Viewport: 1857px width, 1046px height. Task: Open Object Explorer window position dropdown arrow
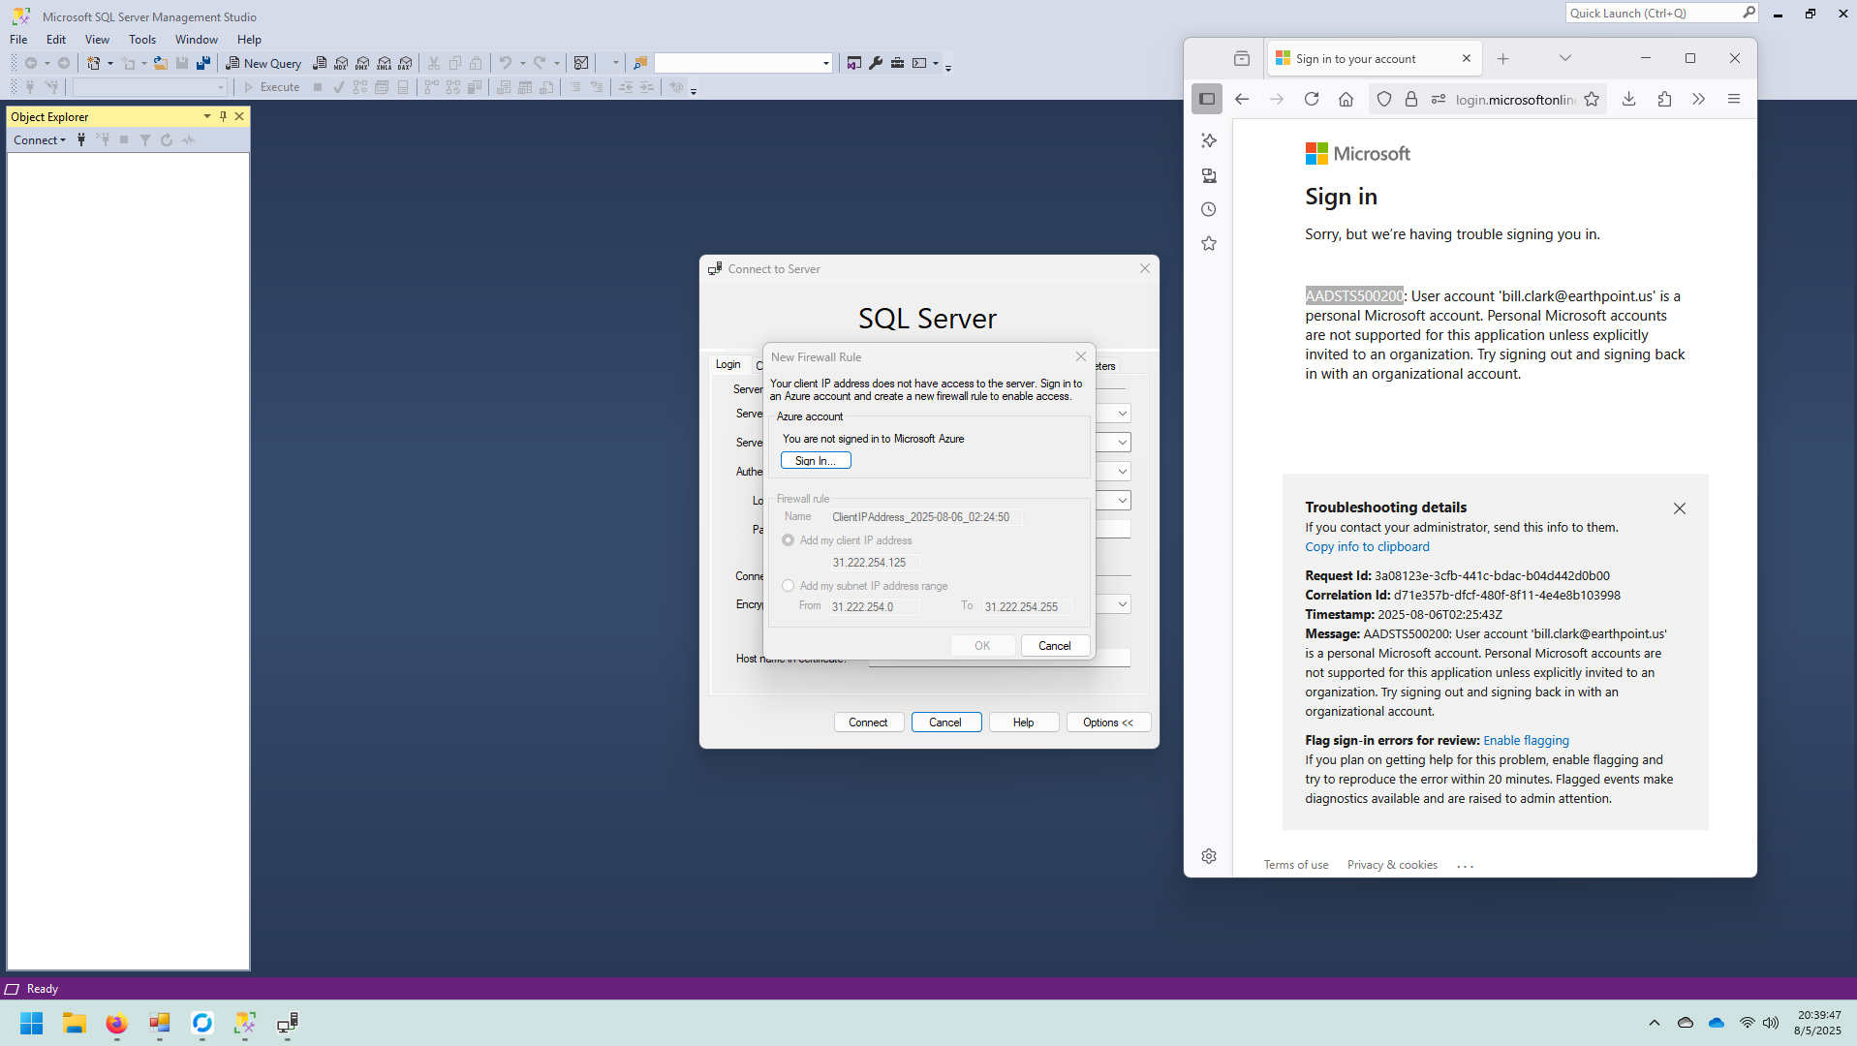206,116
